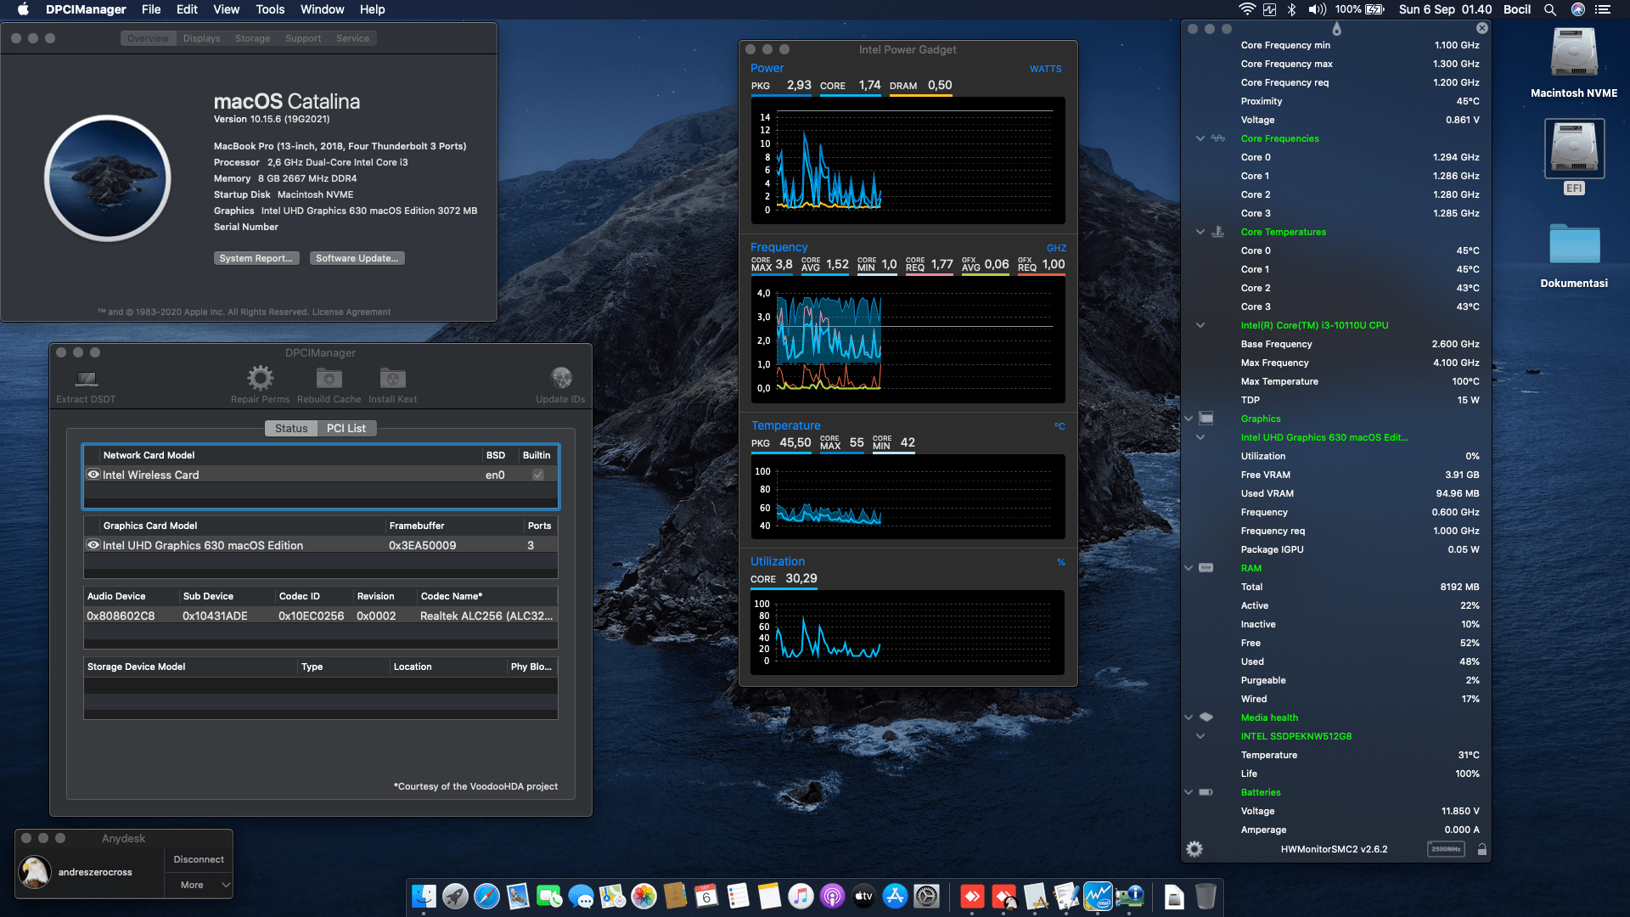
Task: Collapse Intel UHD Graphics 630 subgroup
Action: pyautogui.click(x=1200, y=437)
